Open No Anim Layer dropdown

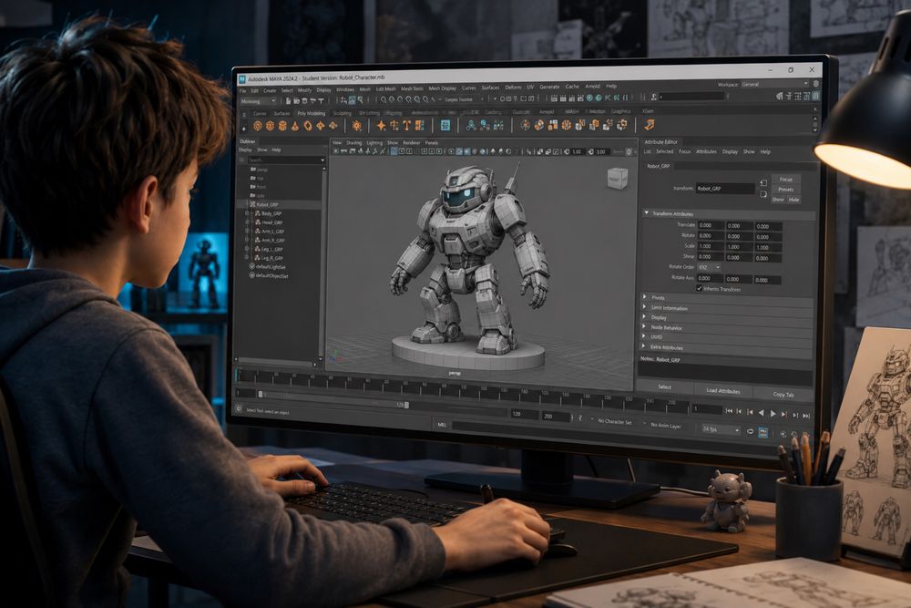[663, 426]
